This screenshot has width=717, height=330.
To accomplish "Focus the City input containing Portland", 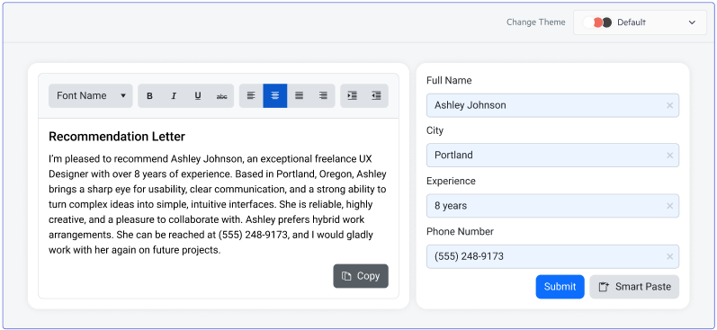I will [553, 156].
